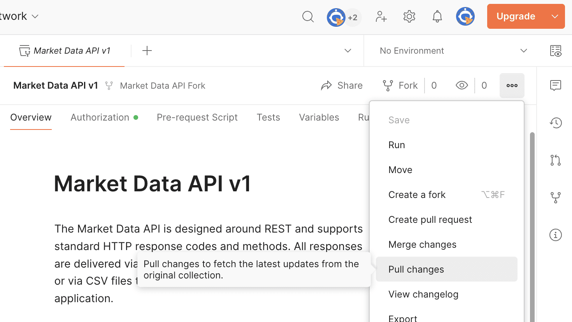Screen dimensions: 572x322
Task: Open the changelog clock icon in the right sidebar
Action: tap(556, 122)
